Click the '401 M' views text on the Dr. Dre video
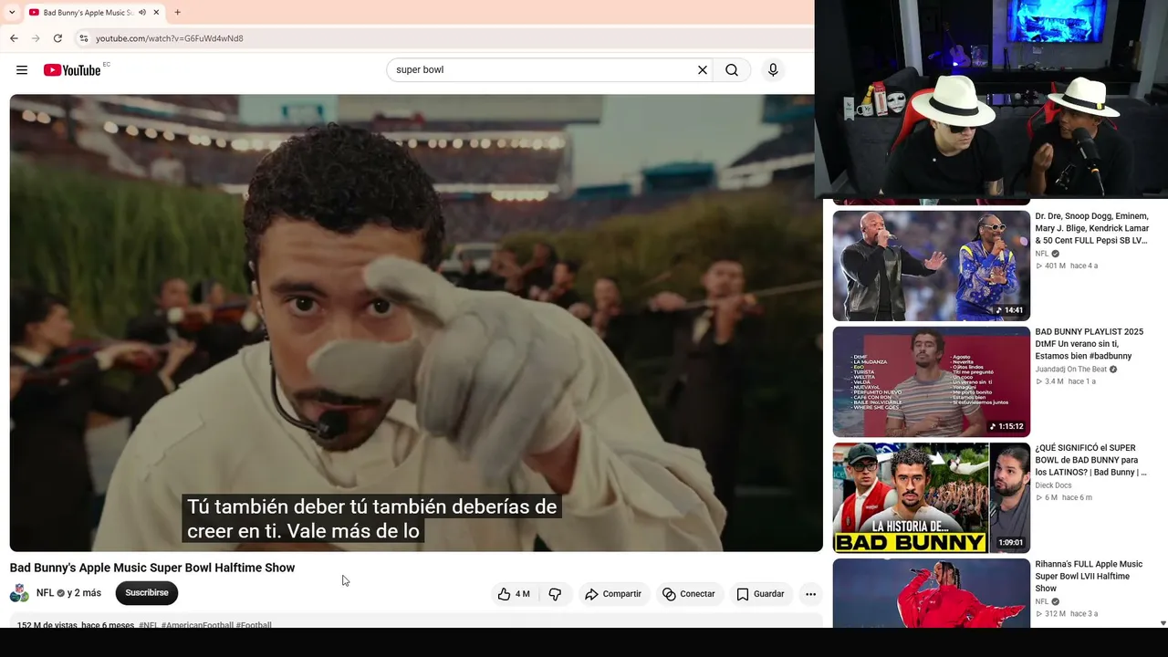Screen dimensions: 1168x657 [1055, 266]
